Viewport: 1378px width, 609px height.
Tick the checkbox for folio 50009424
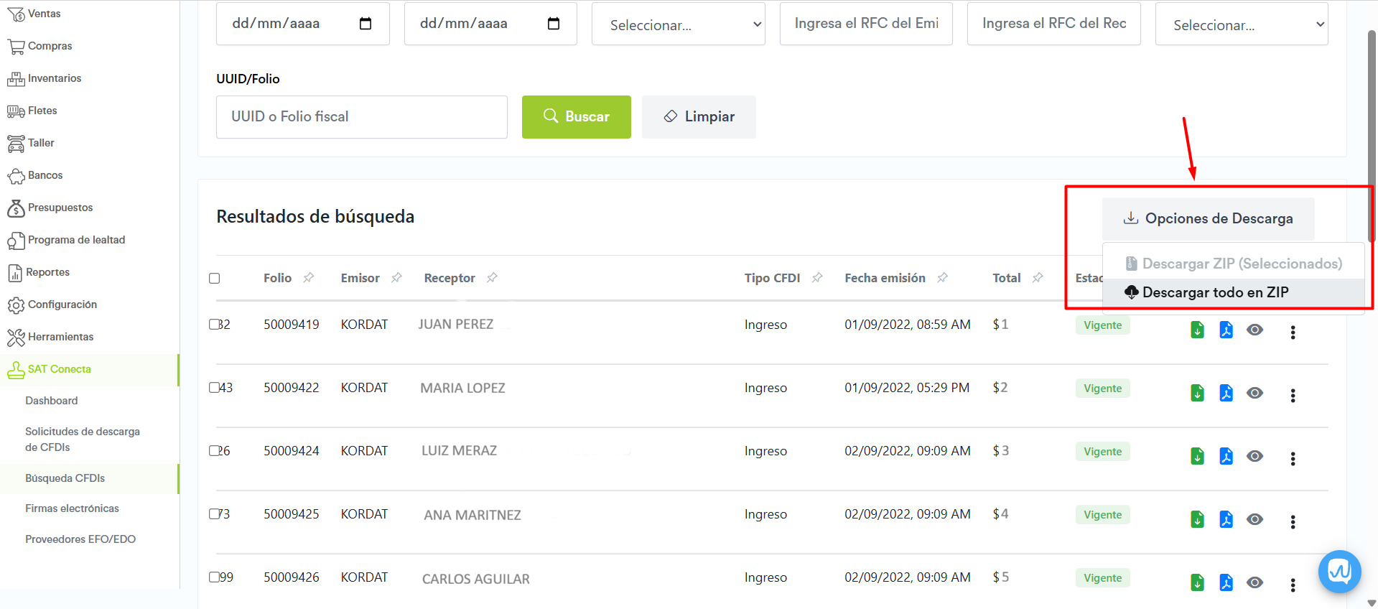pyautogui.click(x=214, y=451)
